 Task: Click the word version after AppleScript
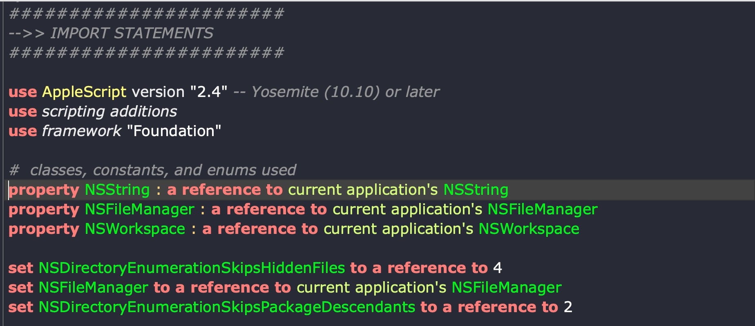[158, 92]
